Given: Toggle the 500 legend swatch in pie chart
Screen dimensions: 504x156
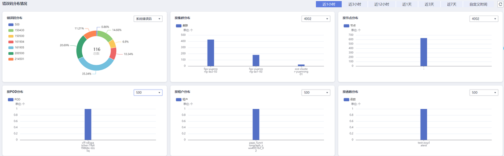Looking at the screenshot, I should (x=10, y=24).
